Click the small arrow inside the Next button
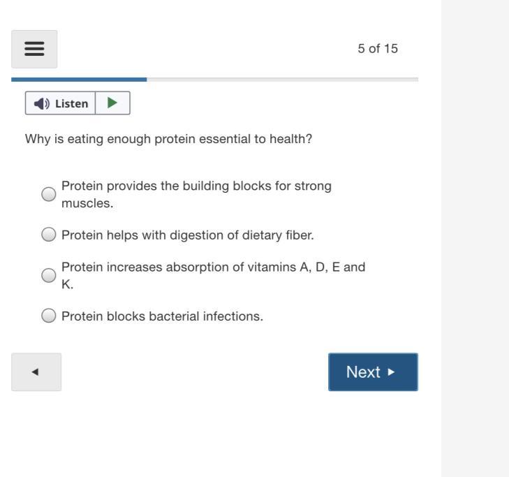 391,372
